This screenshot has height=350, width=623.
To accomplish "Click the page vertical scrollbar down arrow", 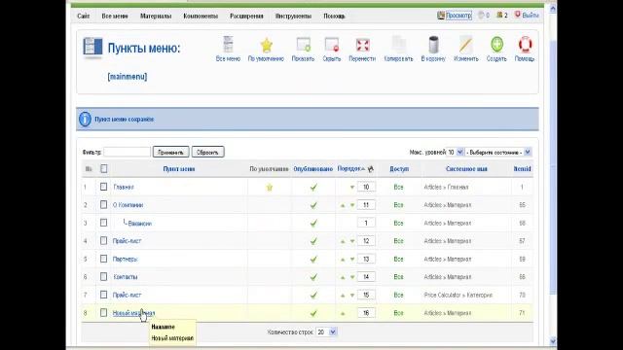I will coord(553,341).
